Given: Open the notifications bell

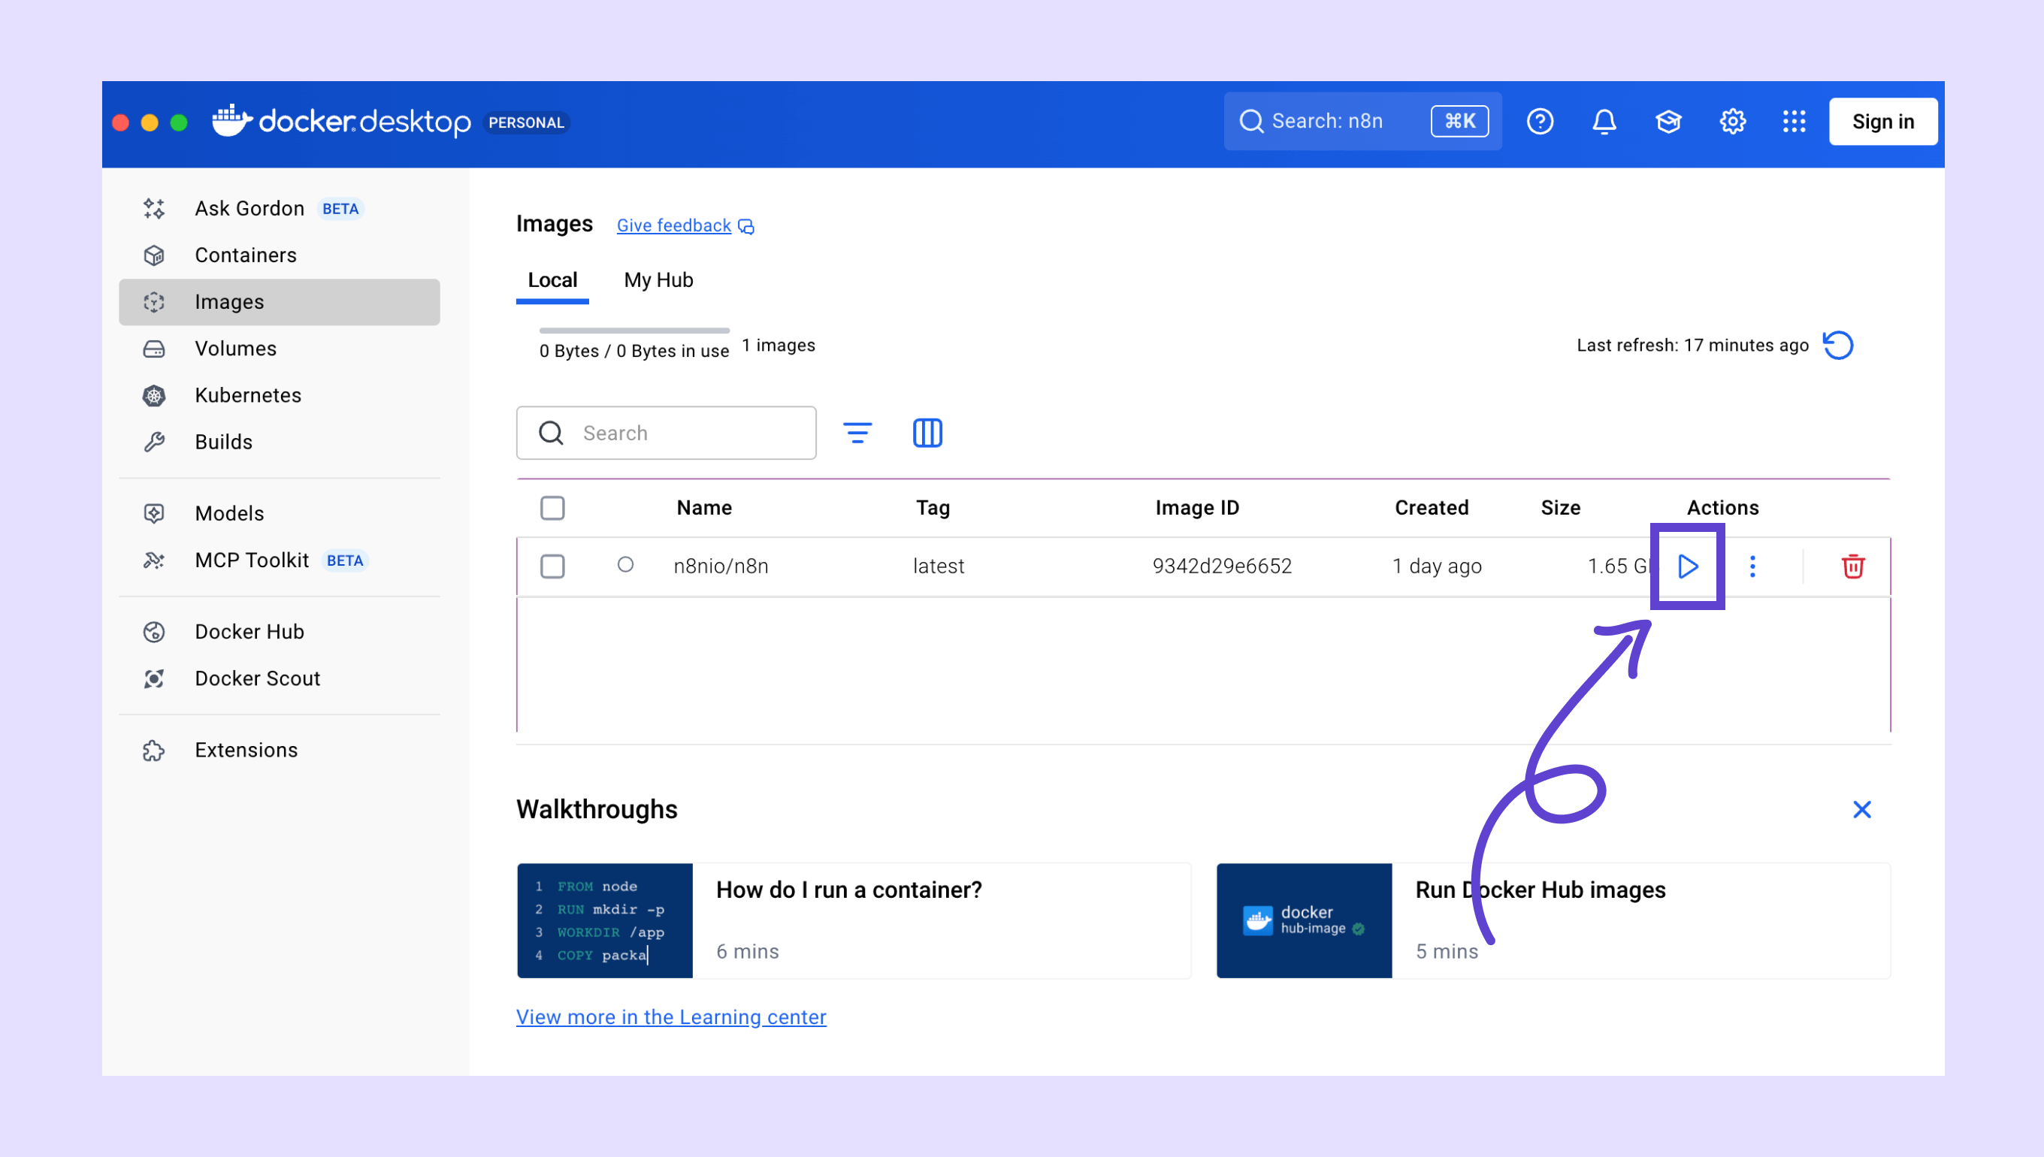Looking at the screenshot, I should (x=1604, y=122).
